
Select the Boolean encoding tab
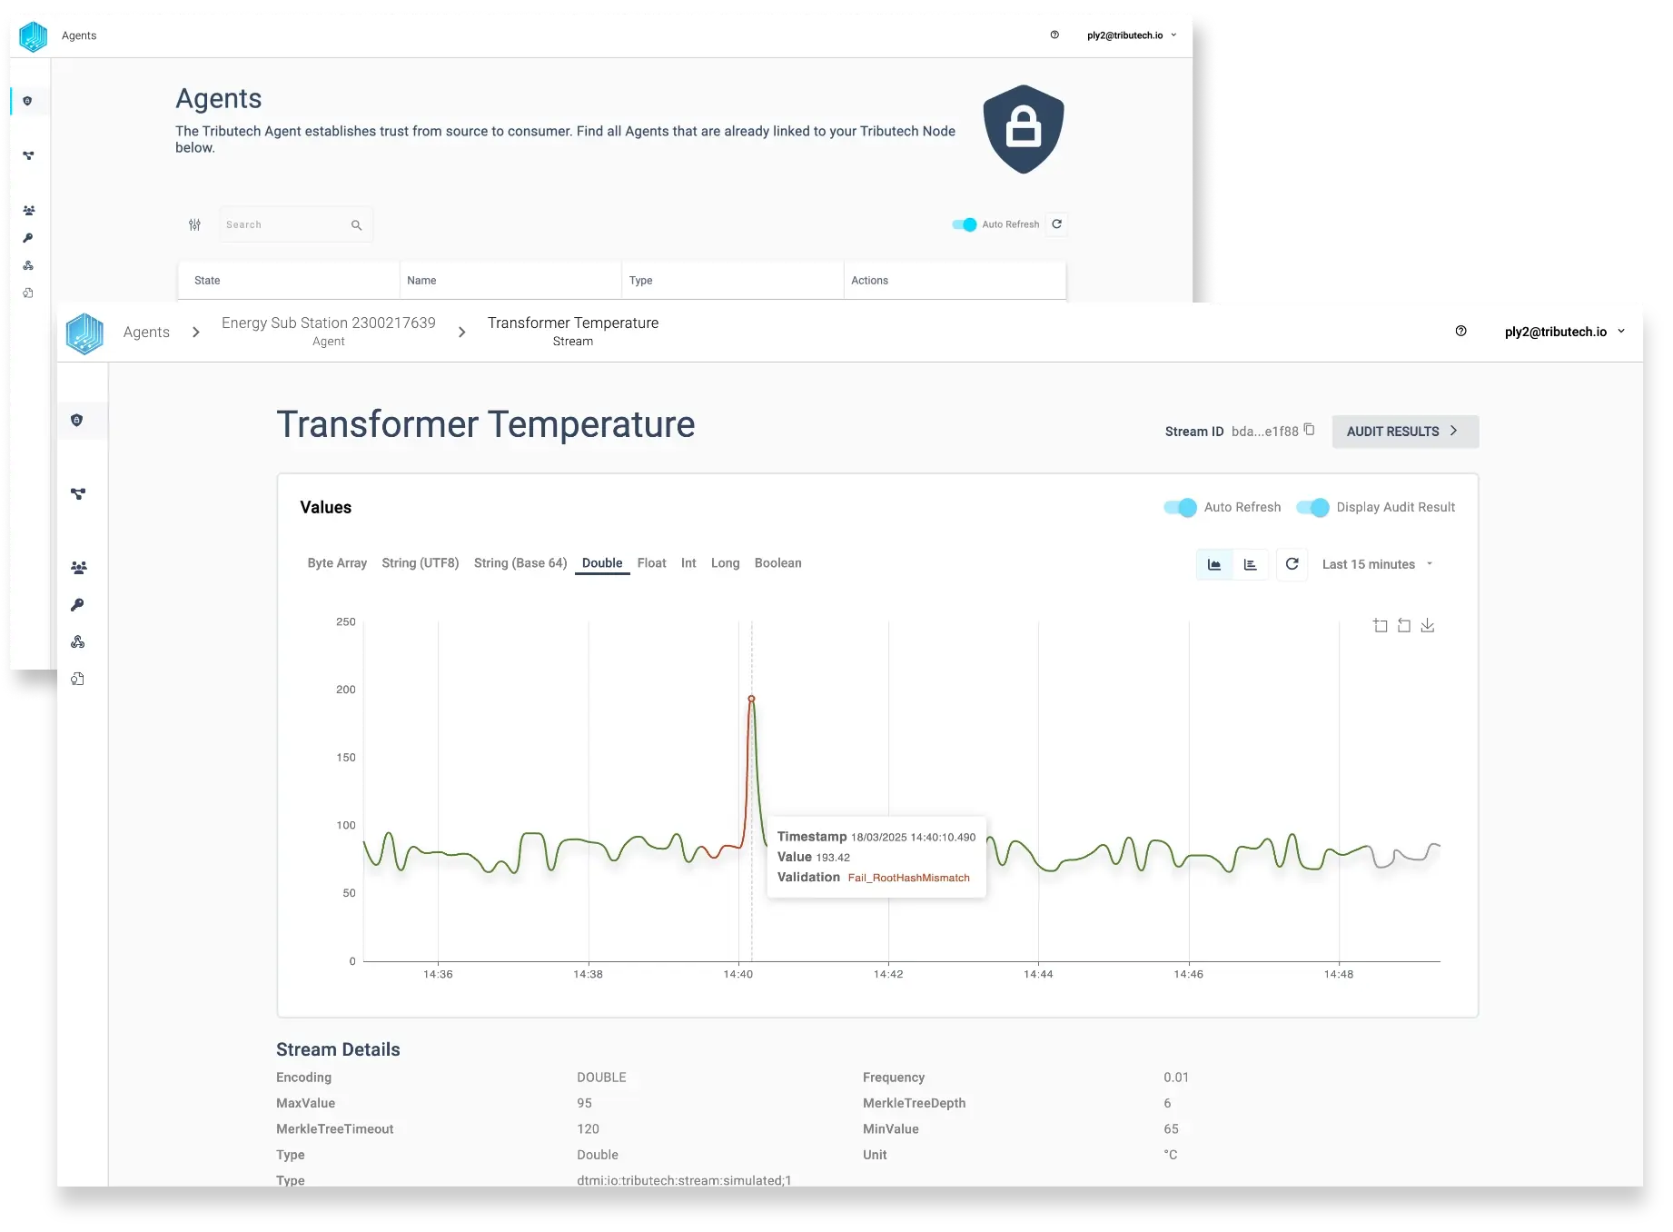tap(777, 563)
